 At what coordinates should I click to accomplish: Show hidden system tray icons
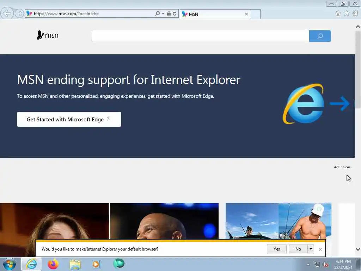coord(308,264)
